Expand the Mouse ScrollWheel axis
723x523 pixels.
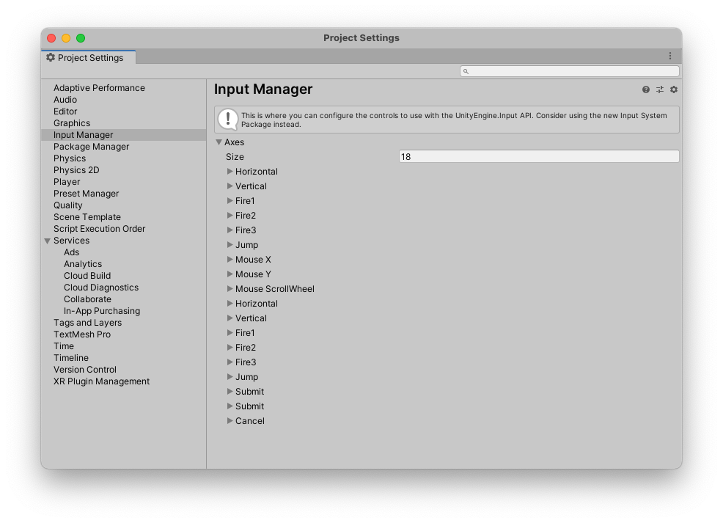pyautogui.click(x=230, y=289)
